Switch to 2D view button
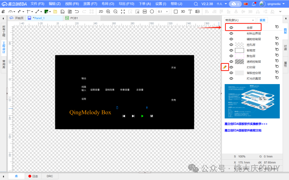 click(101, 11)
